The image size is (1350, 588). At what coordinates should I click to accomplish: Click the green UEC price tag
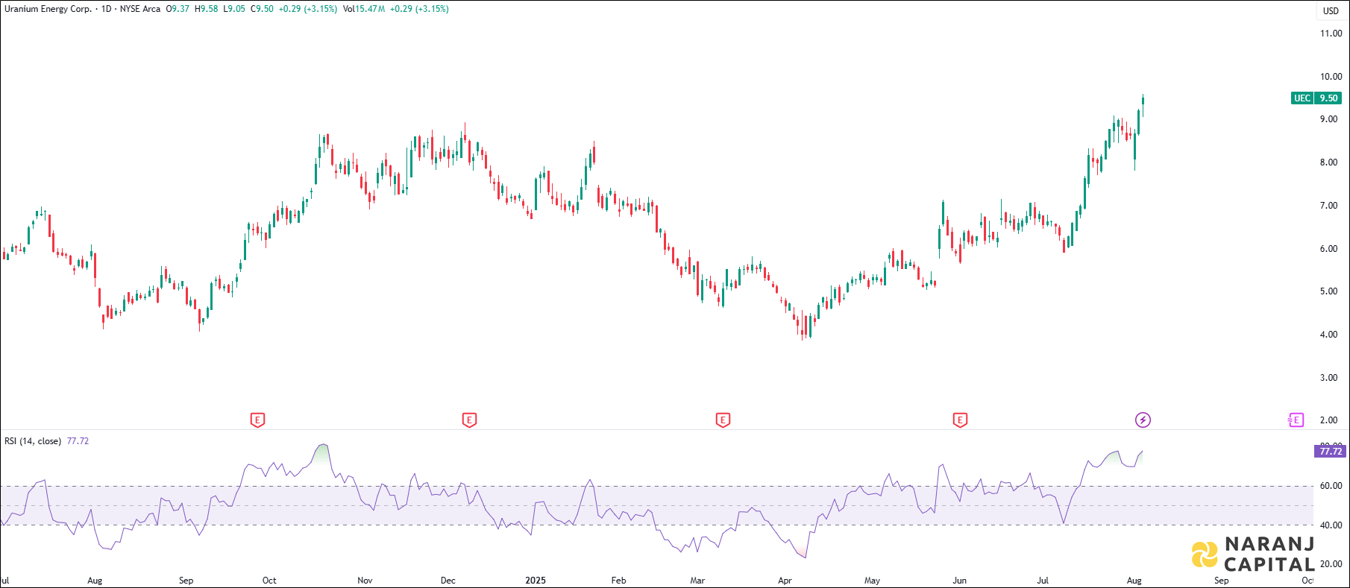pyautogui.click(x=1302, y=98)
